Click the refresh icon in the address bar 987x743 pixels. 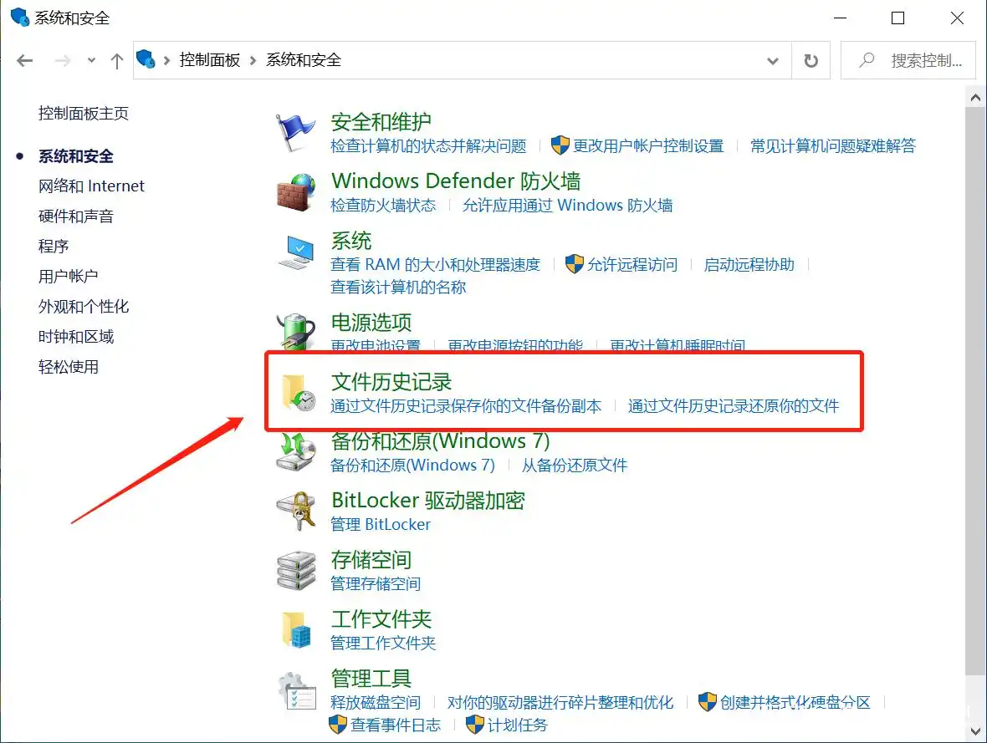pyautogui.click(x=811, y=60)
